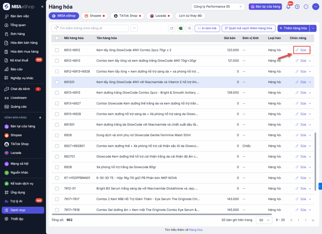
Task: Click the vertical table scrollbar
Action: coord(315,161)
